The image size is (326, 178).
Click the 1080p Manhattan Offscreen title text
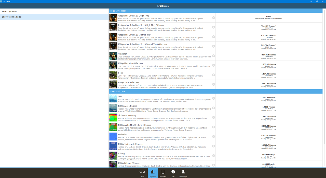point(130,63)
